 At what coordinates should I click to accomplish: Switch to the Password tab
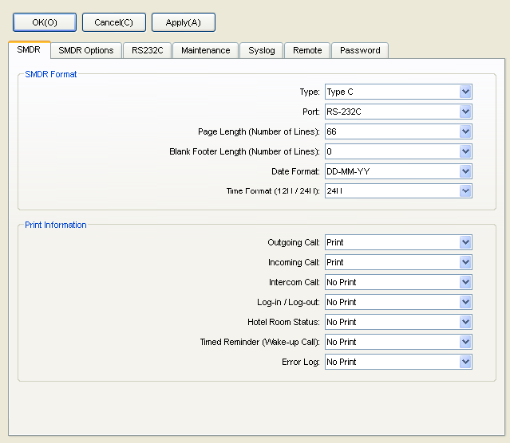[x=360, y=50]
